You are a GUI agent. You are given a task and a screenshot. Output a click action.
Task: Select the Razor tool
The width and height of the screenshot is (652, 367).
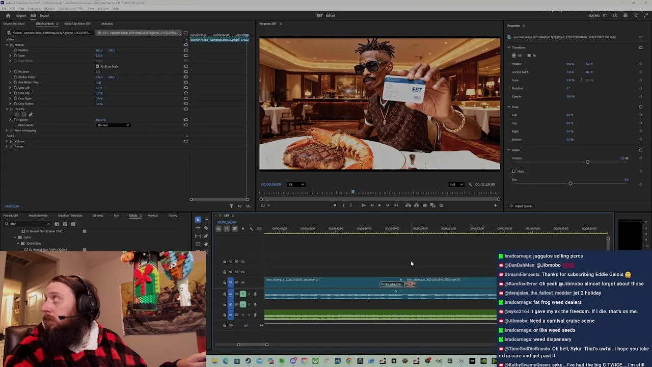[x=206, y=228]
